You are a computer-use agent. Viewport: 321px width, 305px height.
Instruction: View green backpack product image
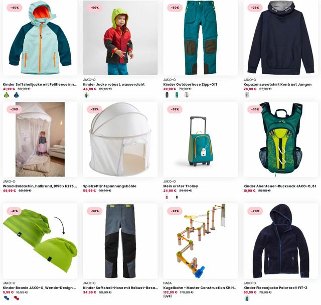coord(281,139)
